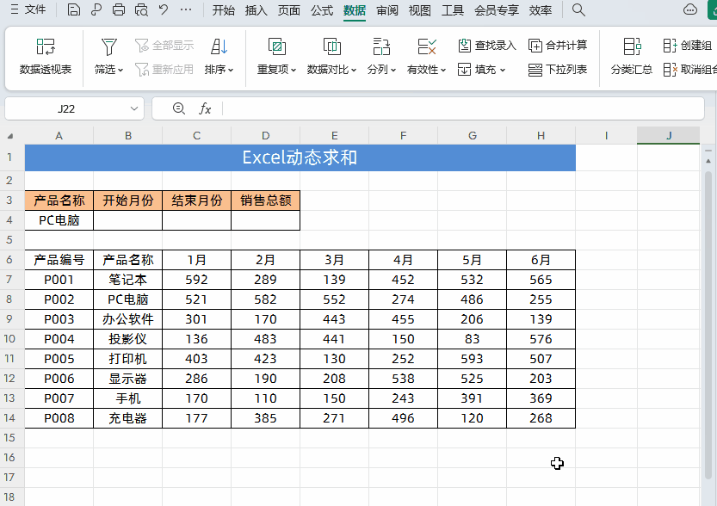717x506 pixels.
Task: Click the Print icon
Action: click(x=119, y=9)
